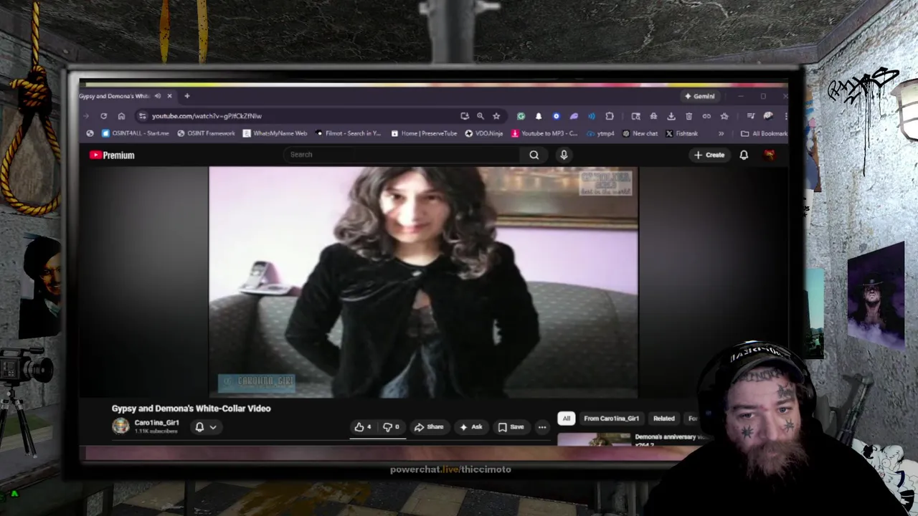The image size is (918, 516).
Task: Show more bookmarks with double chevron
Action: (x=721, y=133)
